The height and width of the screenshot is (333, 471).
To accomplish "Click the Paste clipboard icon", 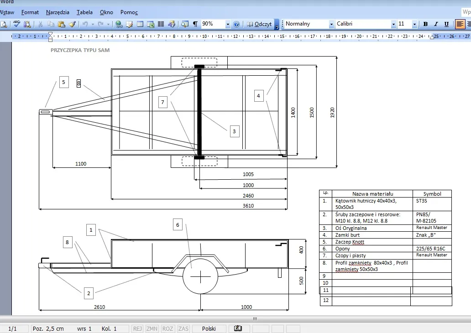I will 61,24.
